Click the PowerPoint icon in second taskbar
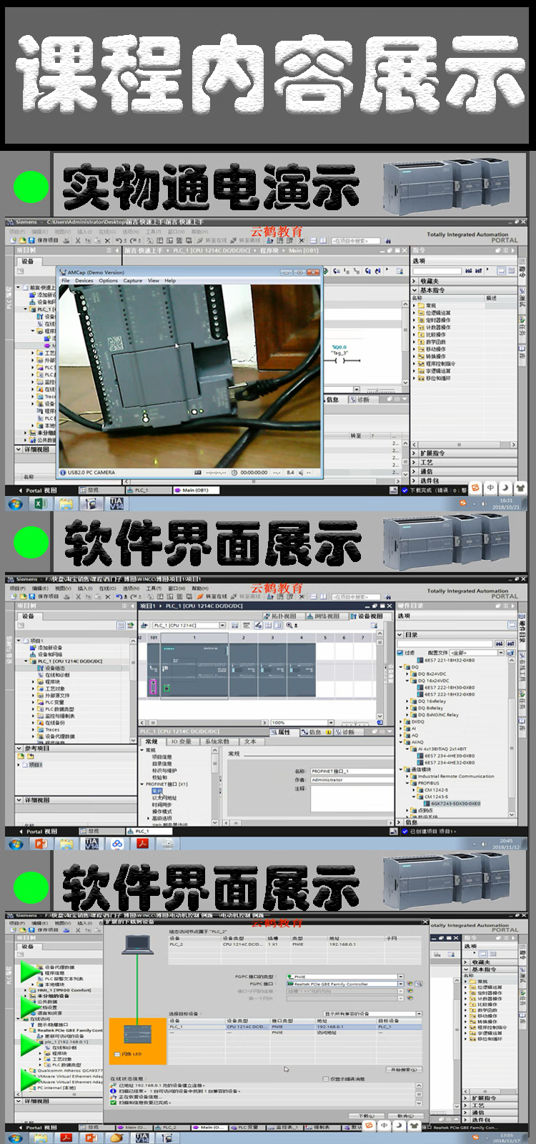This screenshot has width=536, height=1144. click(41, 844)
